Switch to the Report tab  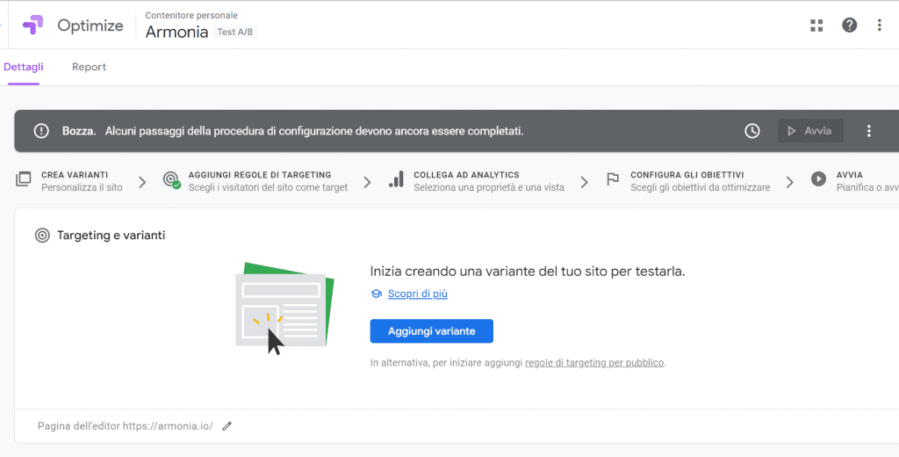[x=89, y=67]
